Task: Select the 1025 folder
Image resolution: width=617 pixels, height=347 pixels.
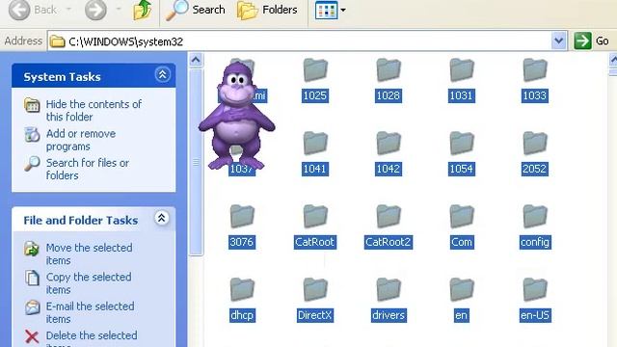Action: [315, 80]
